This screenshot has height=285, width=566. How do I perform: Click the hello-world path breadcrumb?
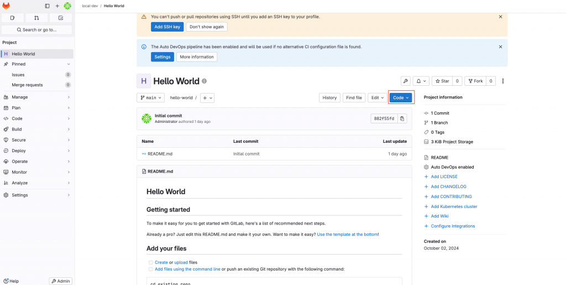point(181,98)
